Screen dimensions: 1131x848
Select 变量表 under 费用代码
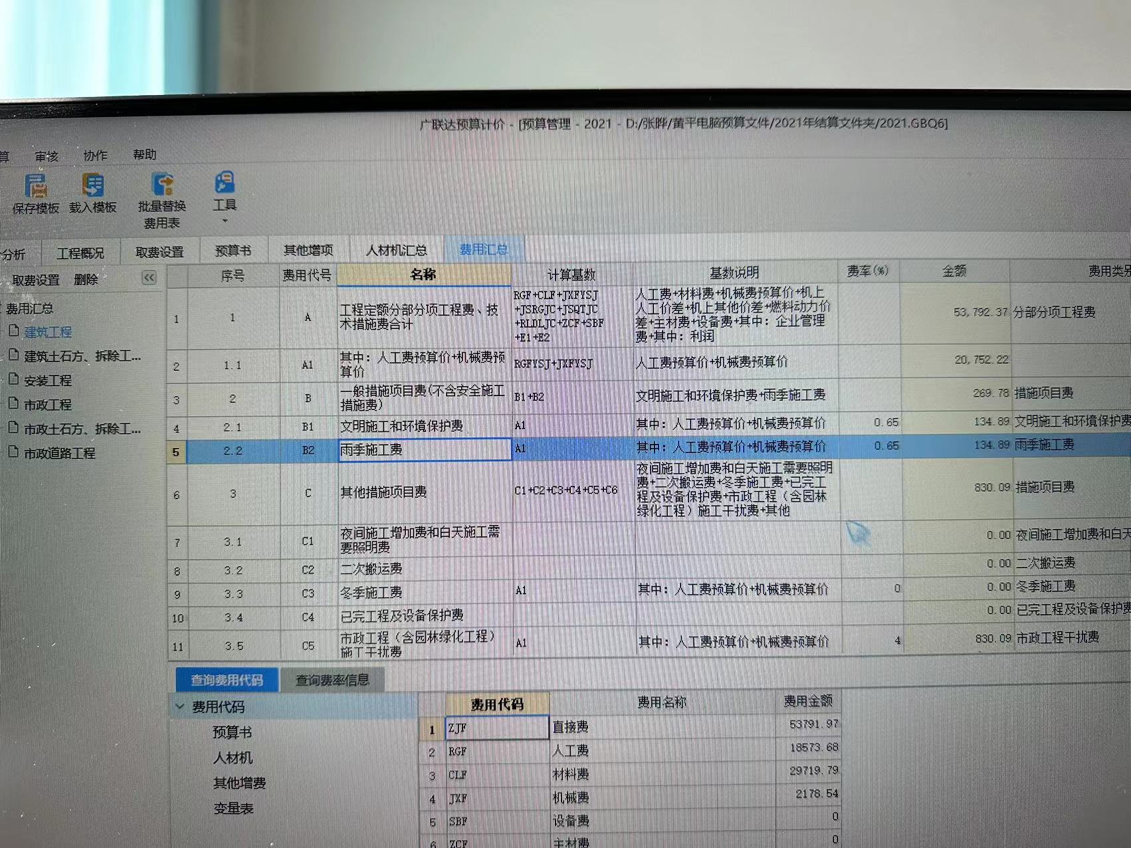(233, 808)
